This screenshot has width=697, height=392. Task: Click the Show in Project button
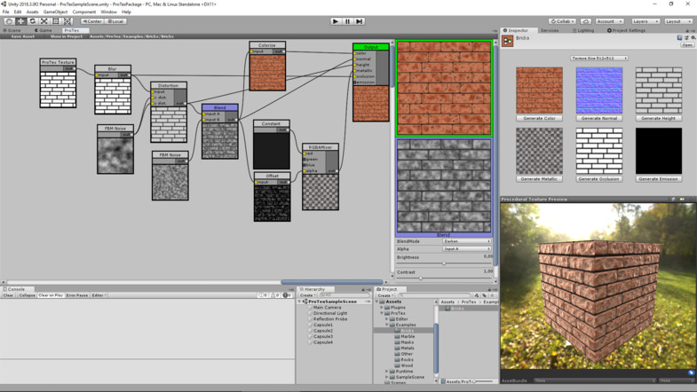click(67, 36)
